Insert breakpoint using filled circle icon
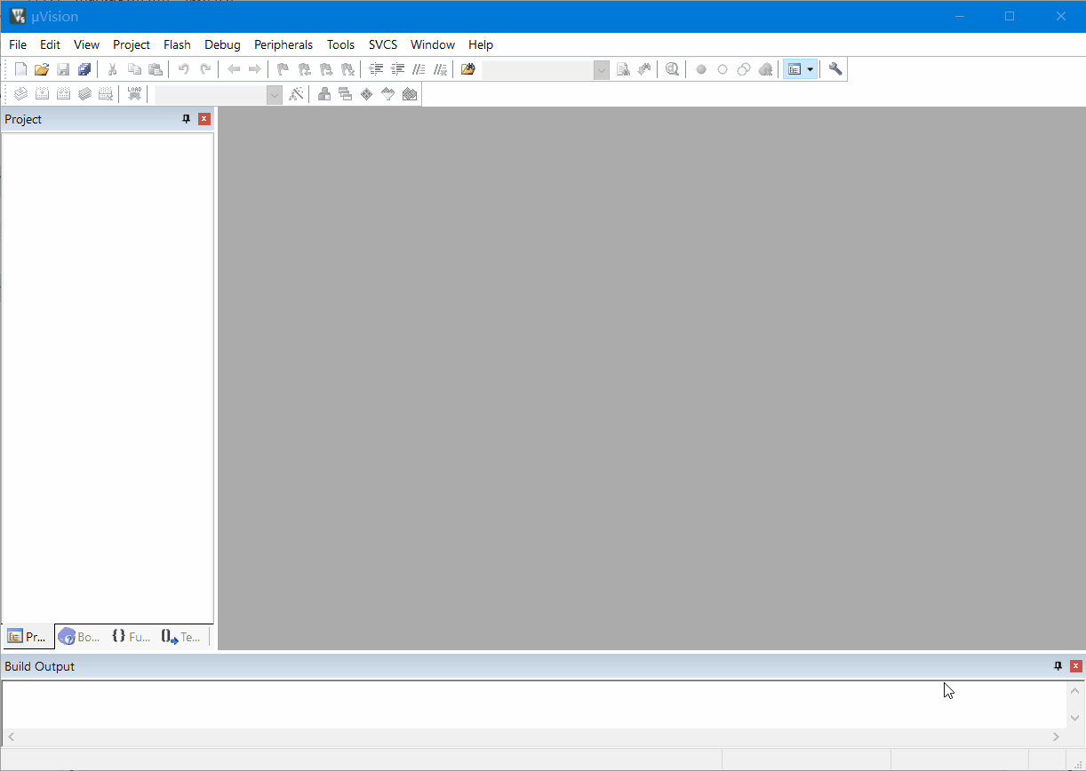The image size is (1086, 771). coord(701,69)
